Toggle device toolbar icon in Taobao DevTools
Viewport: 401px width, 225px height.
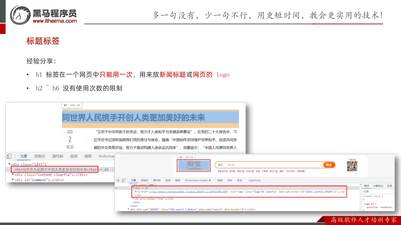[124, 180]
